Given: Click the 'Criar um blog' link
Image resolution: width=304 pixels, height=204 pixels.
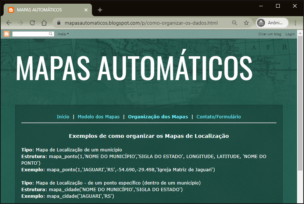Looking at the screenshot, I should 269,34.
